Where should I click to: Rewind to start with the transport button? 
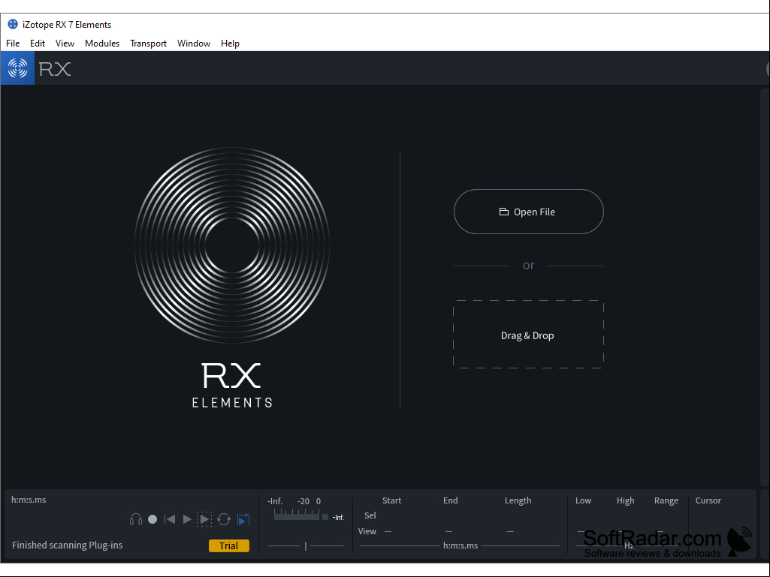click(170, 519)
